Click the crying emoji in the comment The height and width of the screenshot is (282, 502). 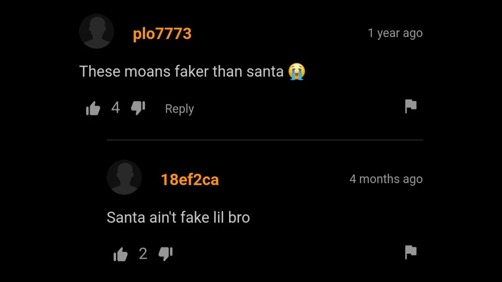click(296, 72)
